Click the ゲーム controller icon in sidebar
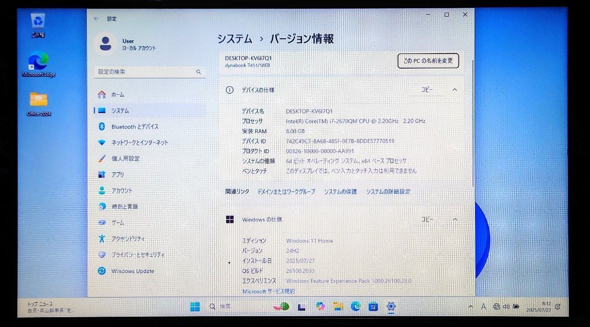The height and width of the screenshot is (327, 590). click(102, 222)
